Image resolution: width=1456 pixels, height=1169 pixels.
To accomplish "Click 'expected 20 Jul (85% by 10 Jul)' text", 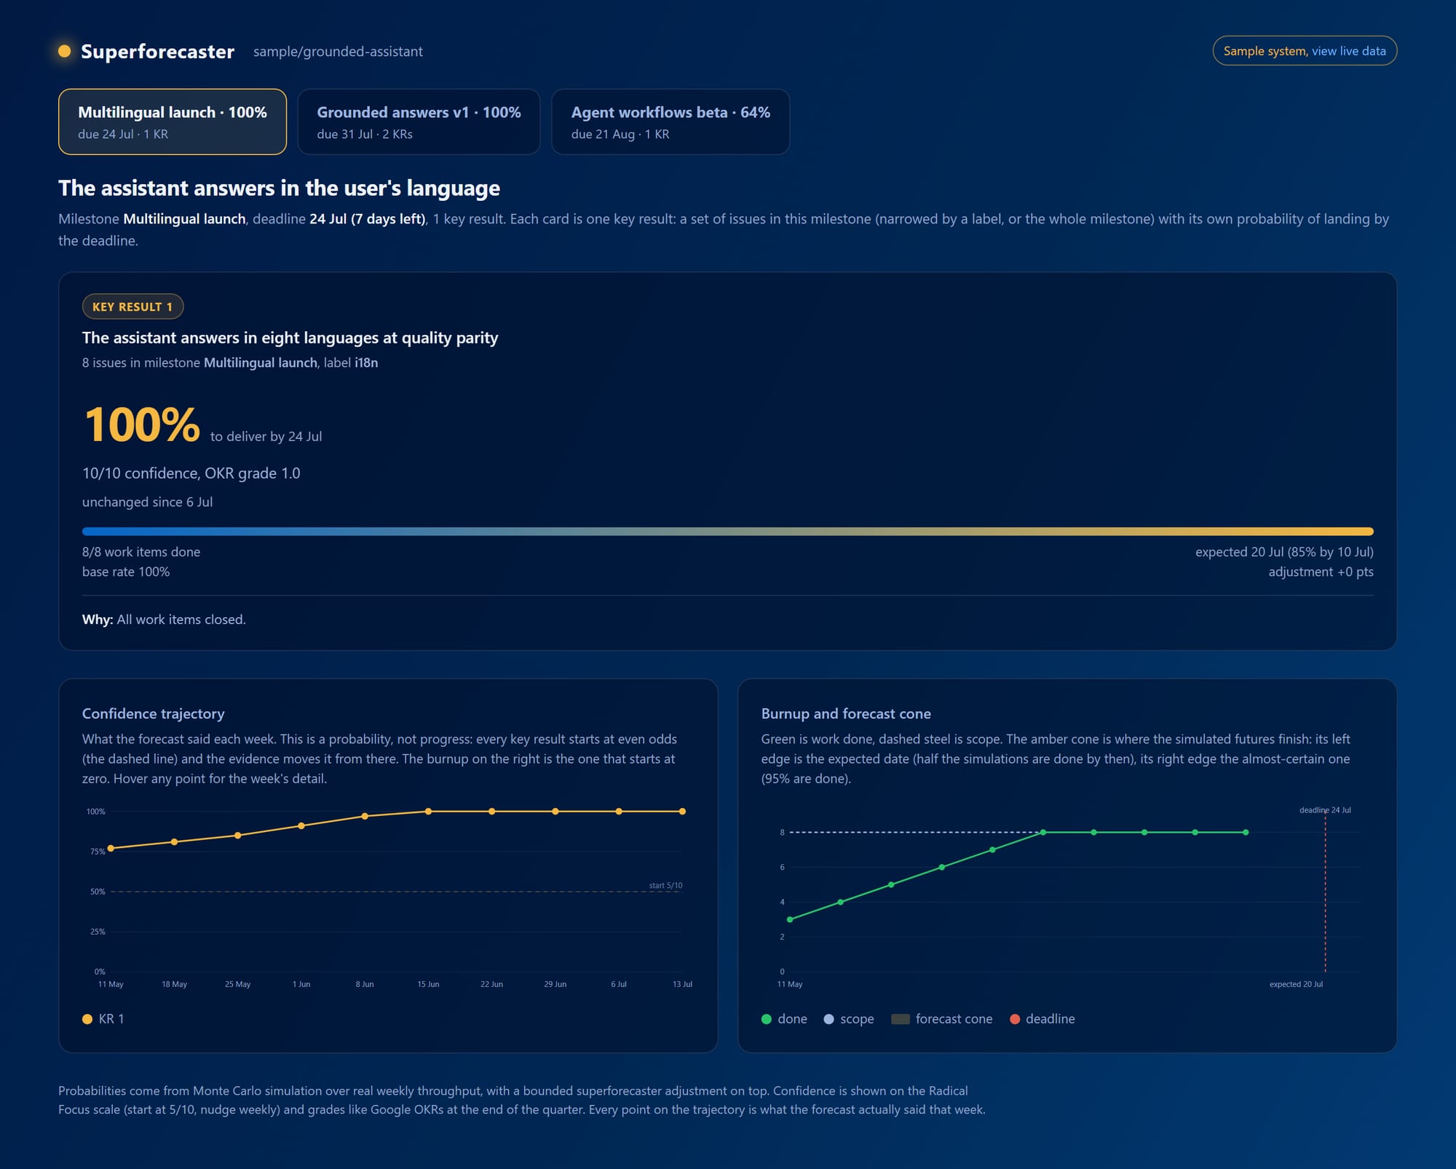I will pos(1284,552).
